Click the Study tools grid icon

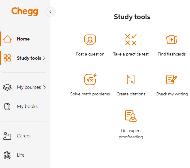[7, 58]
